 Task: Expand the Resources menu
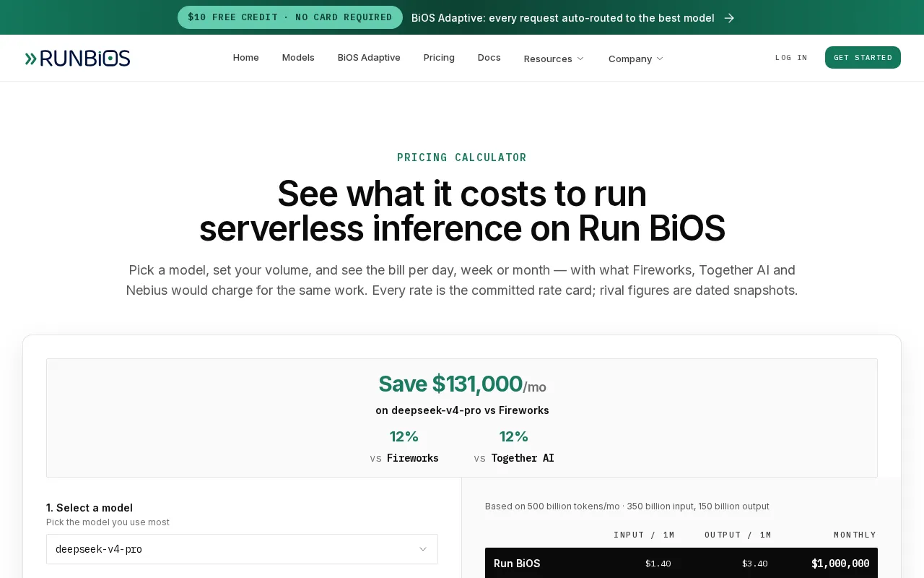pos(554,59)
